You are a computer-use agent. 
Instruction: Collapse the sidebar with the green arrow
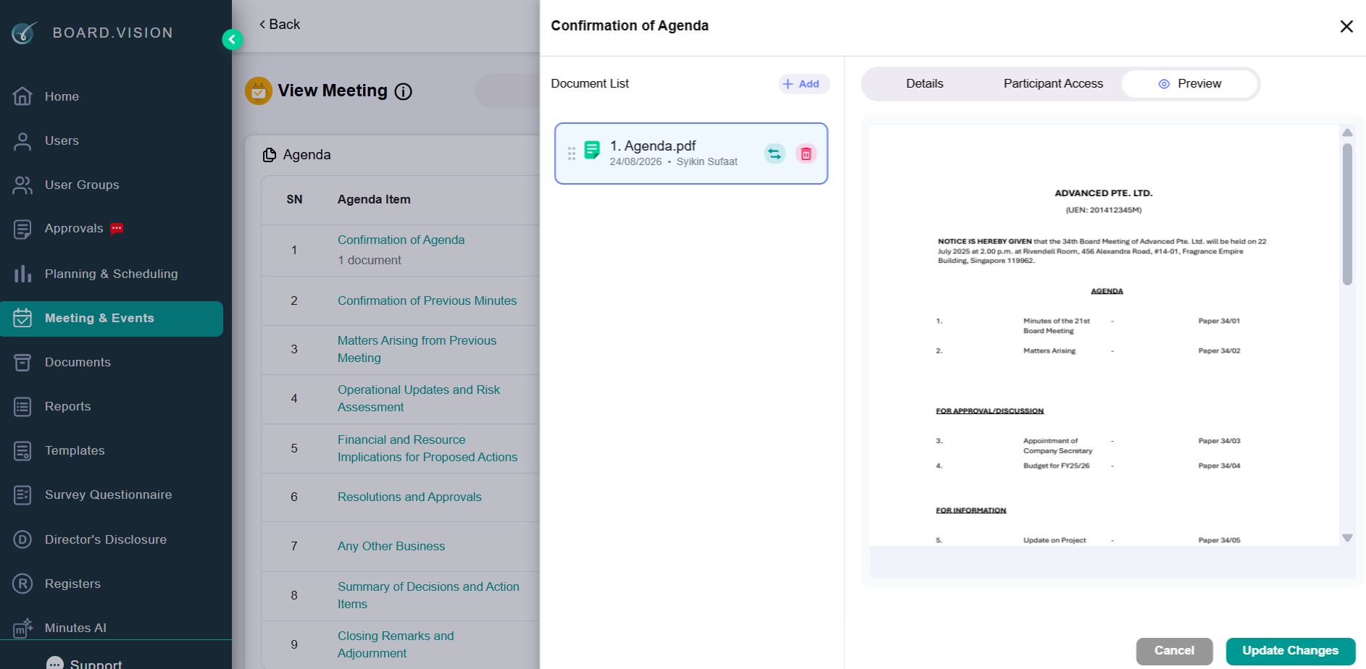click(232, 39)
